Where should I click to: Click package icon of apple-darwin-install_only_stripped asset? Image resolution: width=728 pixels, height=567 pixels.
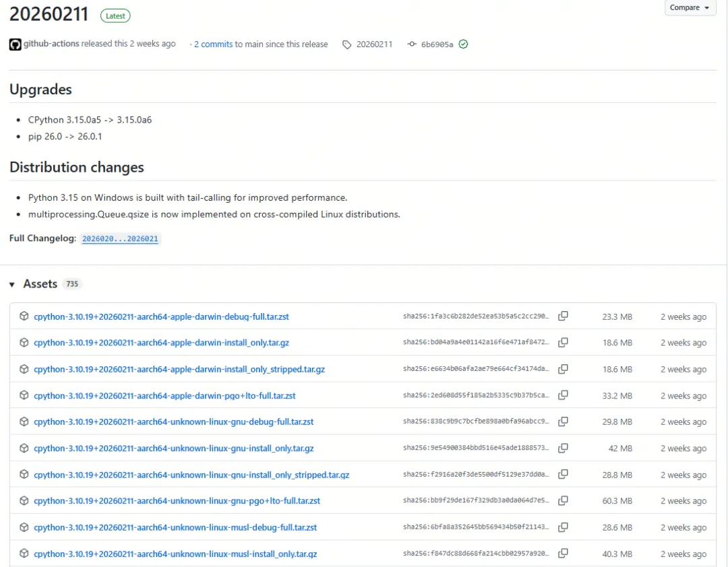(x=24, y=369)
